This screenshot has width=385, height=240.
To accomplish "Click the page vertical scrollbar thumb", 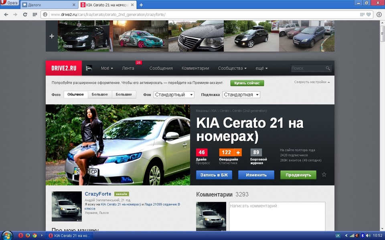I will [382, 34].
